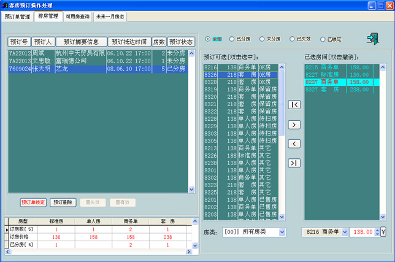Click the move-all-left |< arrow button
Viewport: 395px width, 262px height.
(x=294, y=105)
